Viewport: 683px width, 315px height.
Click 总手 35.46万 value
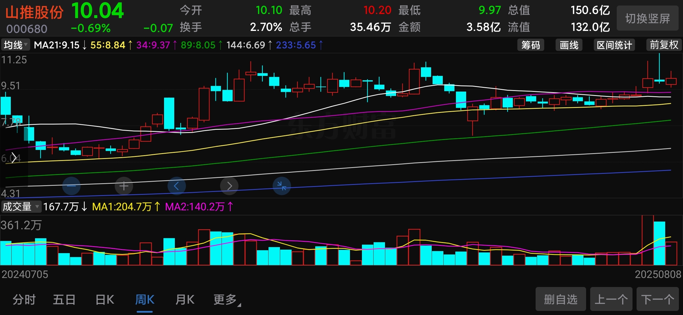point(370,27)
